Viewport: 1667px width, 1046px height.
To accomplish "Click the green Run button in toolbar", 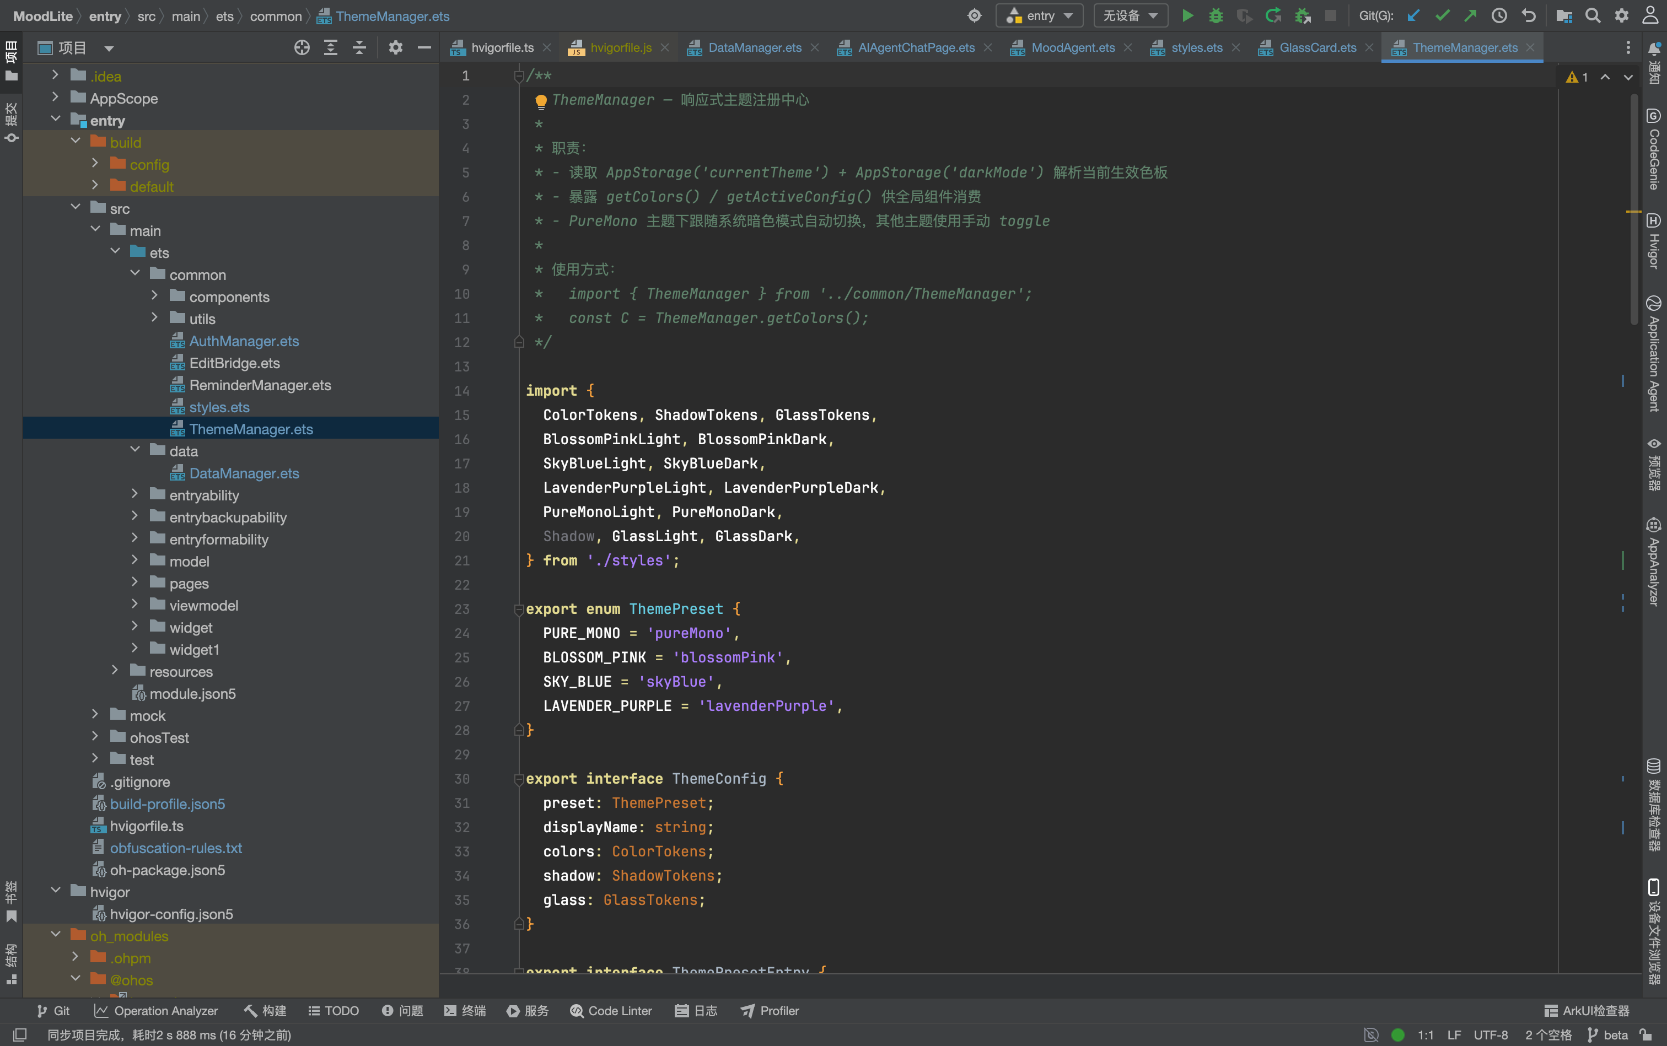I will (1187, 16).
